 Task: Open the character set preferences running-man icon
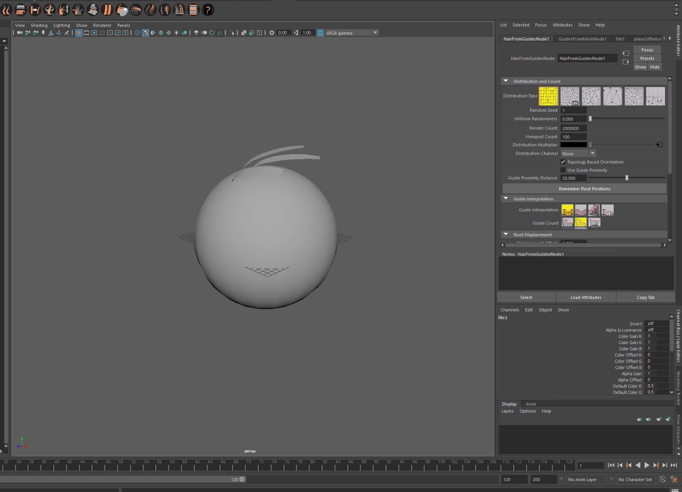click(x=674, y=480)
